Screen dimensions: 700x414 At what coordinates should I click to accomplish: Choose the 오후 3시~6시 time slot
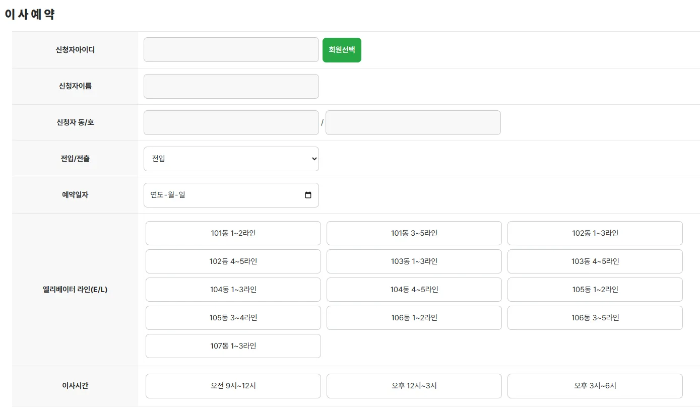coord(595,386)
